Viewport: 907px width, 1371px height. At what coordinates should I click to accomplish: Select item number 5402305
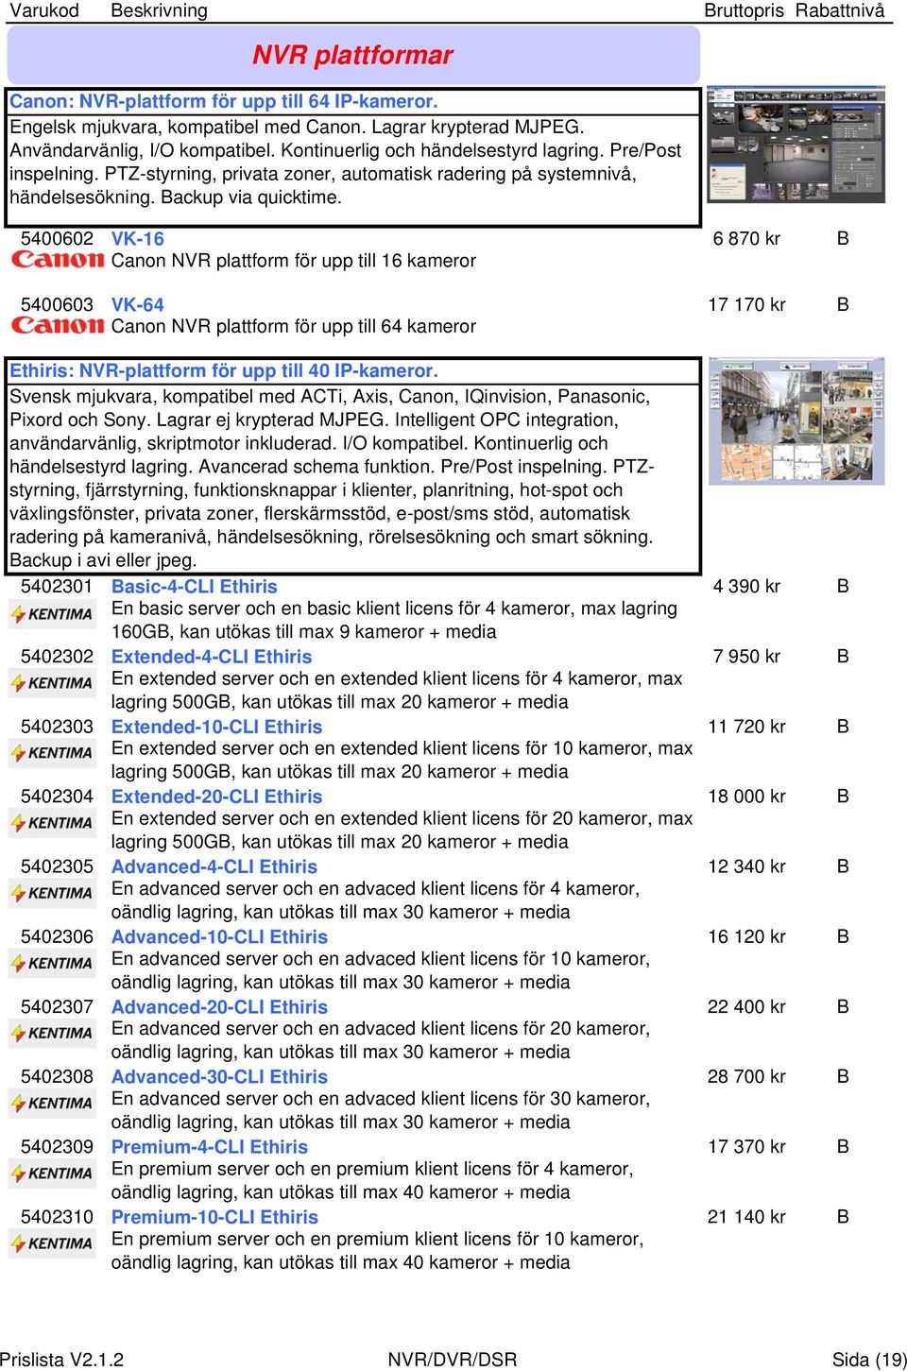tap(57, 866)
